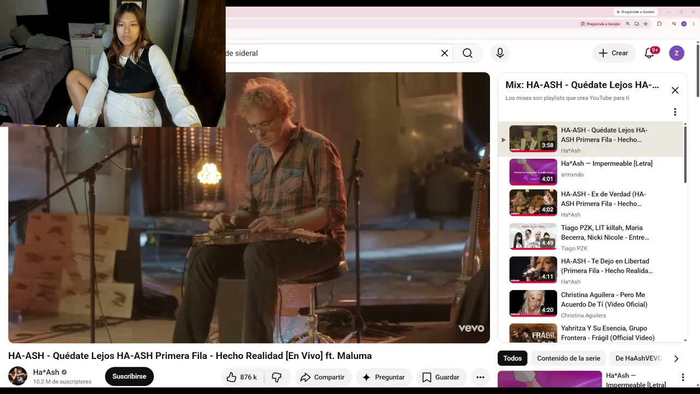This screenshot has height=394, width=700.
Task: Select the Todos filter chip
Action: [512, 358]
